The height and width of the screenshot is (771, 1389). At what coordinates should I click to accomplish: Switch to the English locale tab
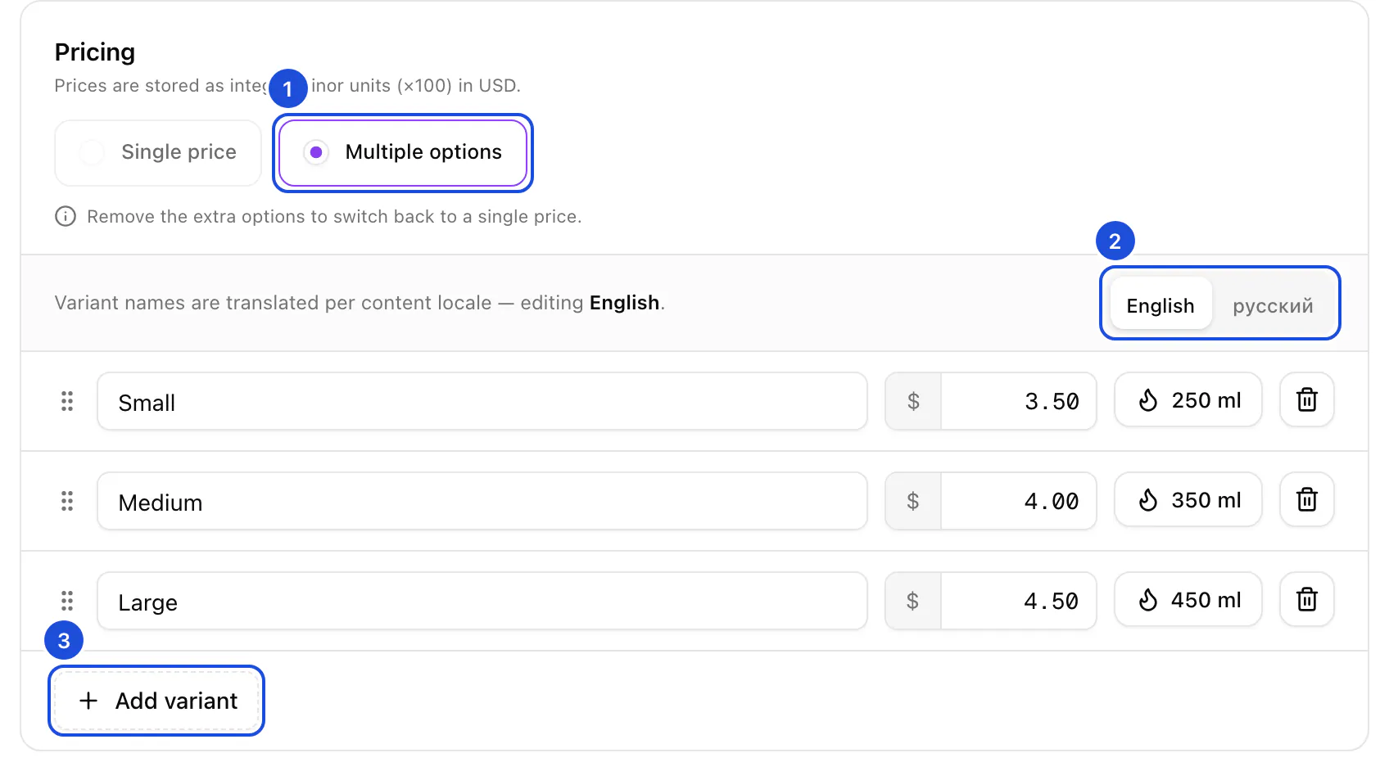click(1161, 305)
